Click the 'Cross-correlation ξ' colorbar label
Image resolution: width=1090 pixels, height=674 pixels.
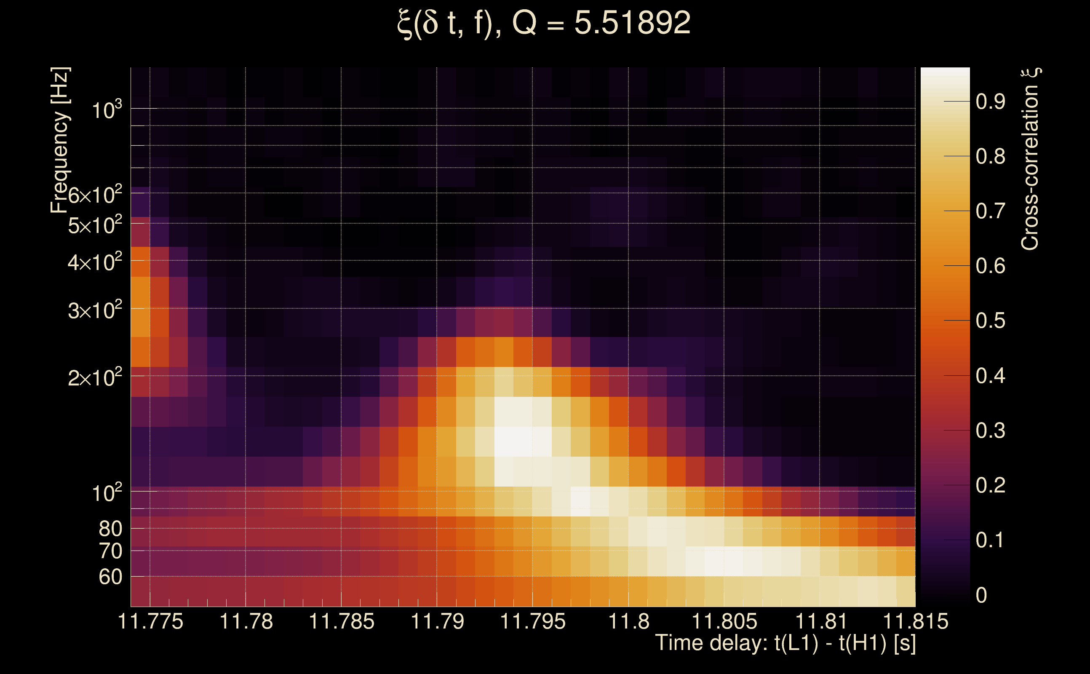[x=1030, y=159]
